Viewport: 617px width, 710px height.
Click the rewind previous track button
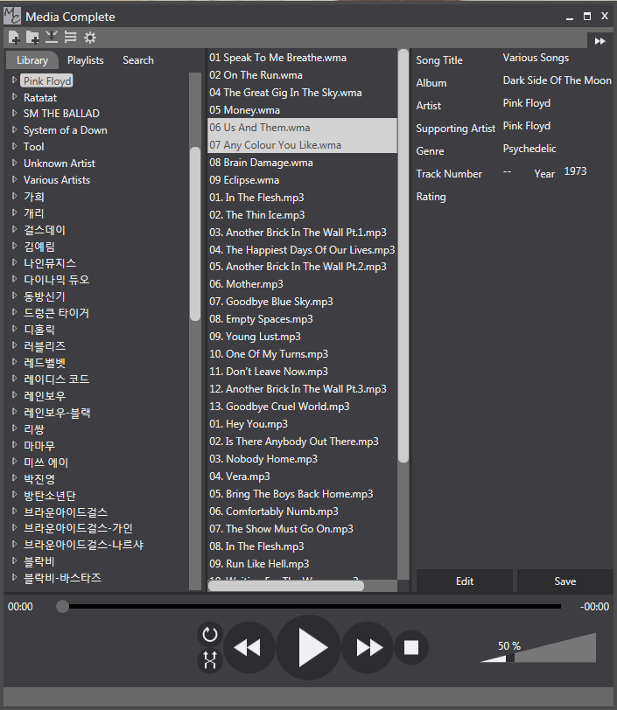249,647
